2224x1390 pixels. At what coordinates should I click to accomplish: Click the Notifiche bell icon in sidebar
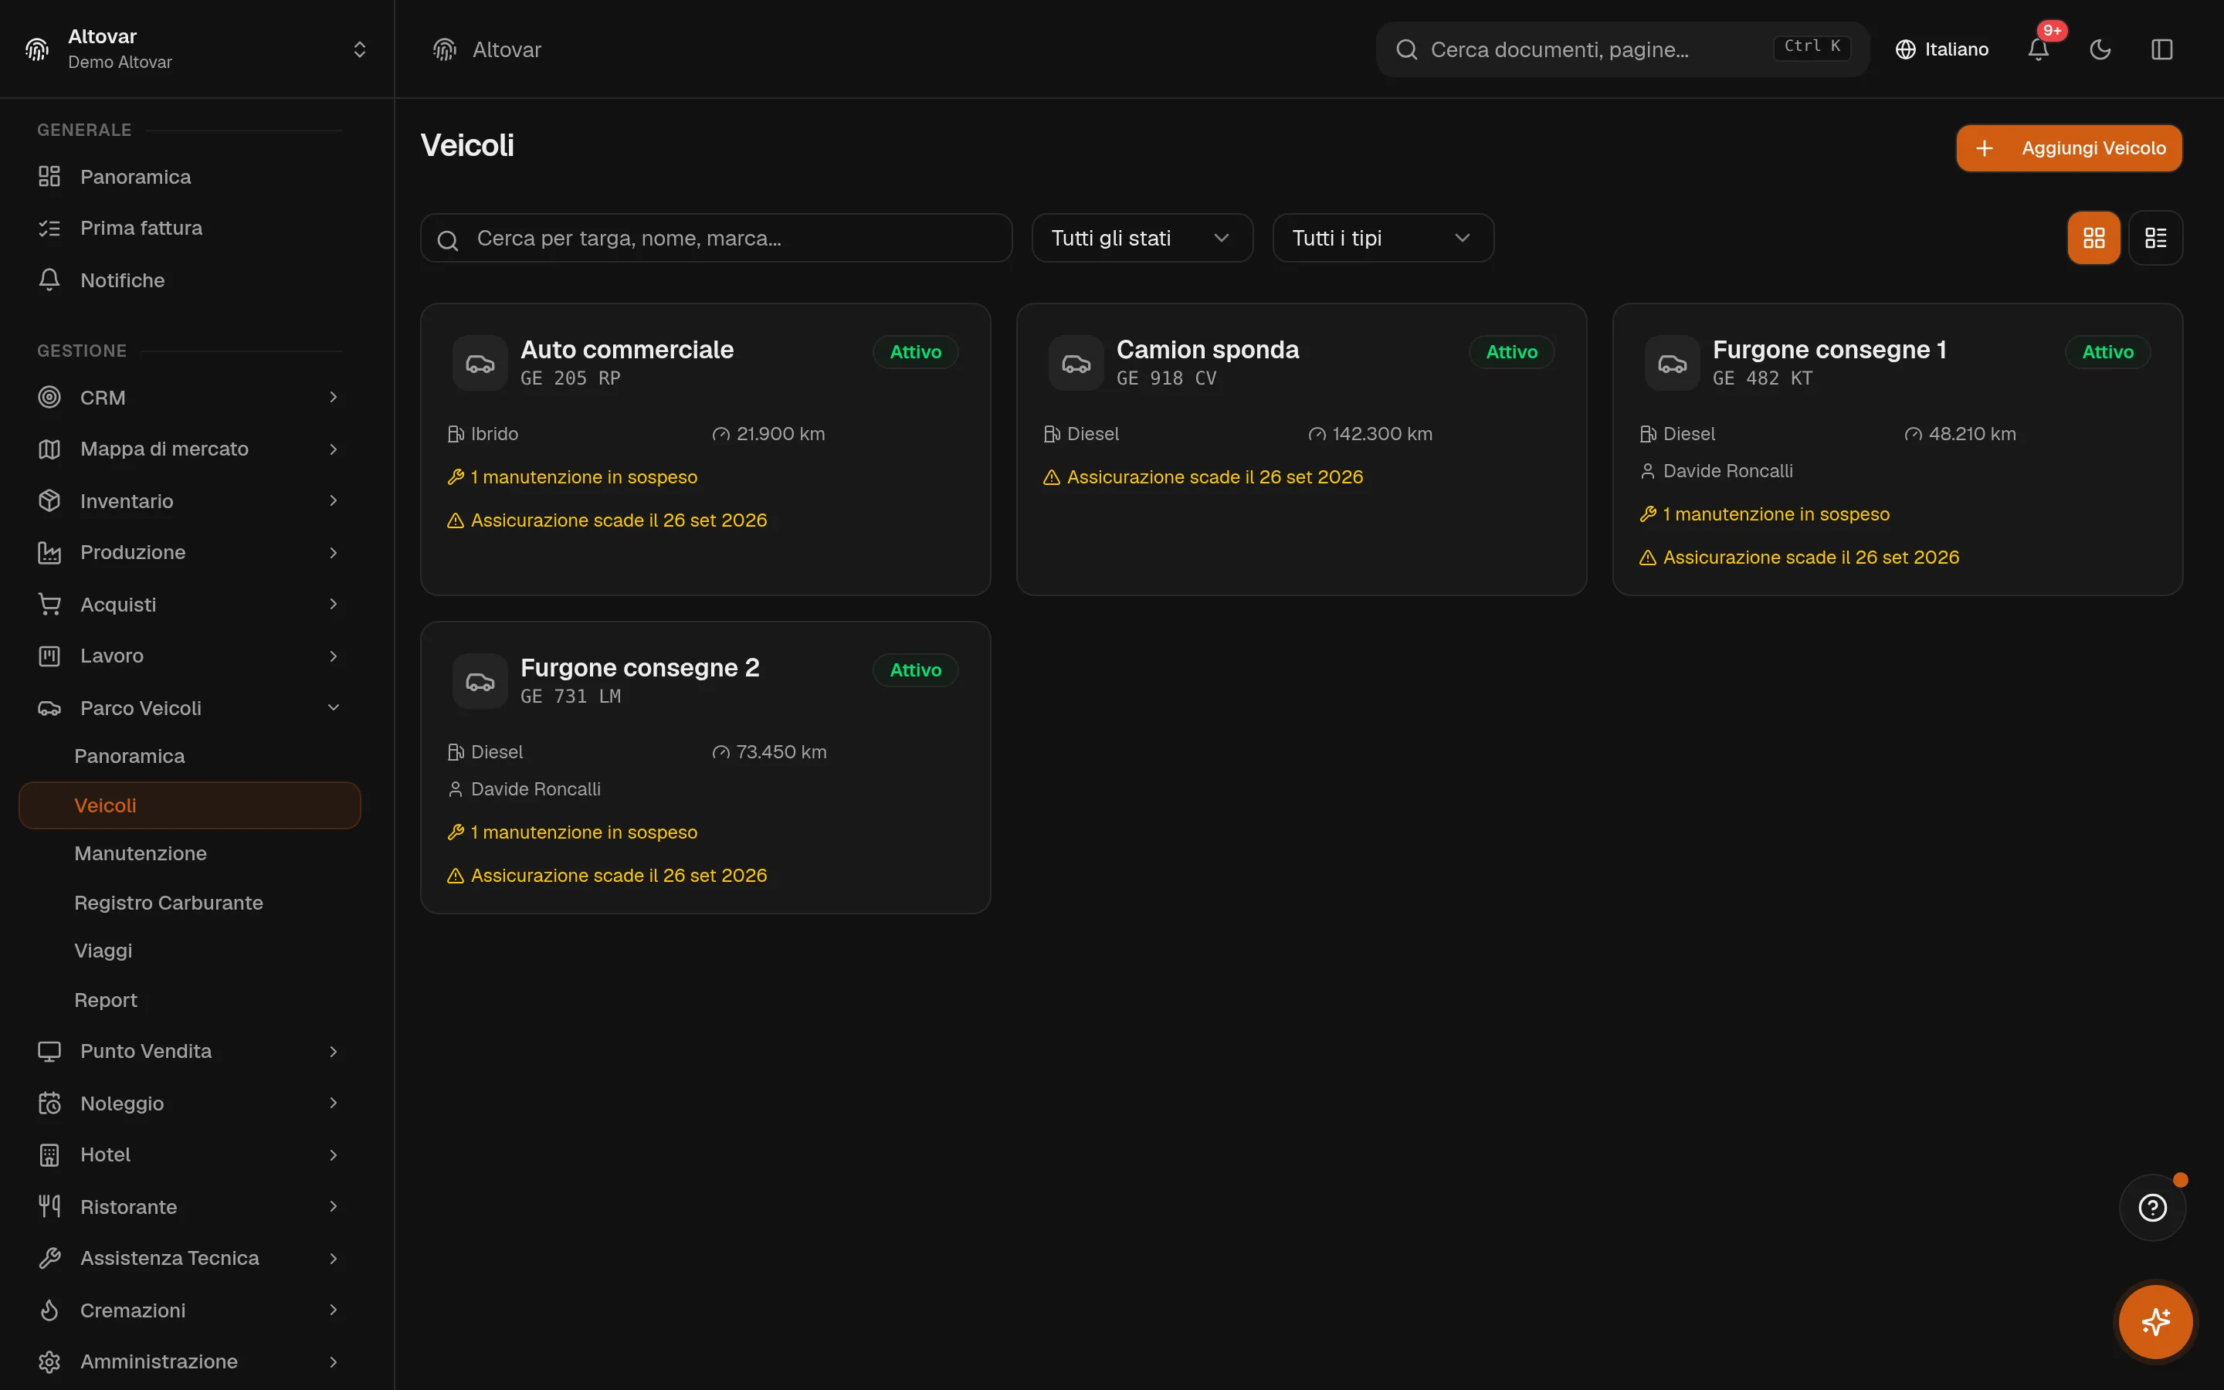click(49, 280)
